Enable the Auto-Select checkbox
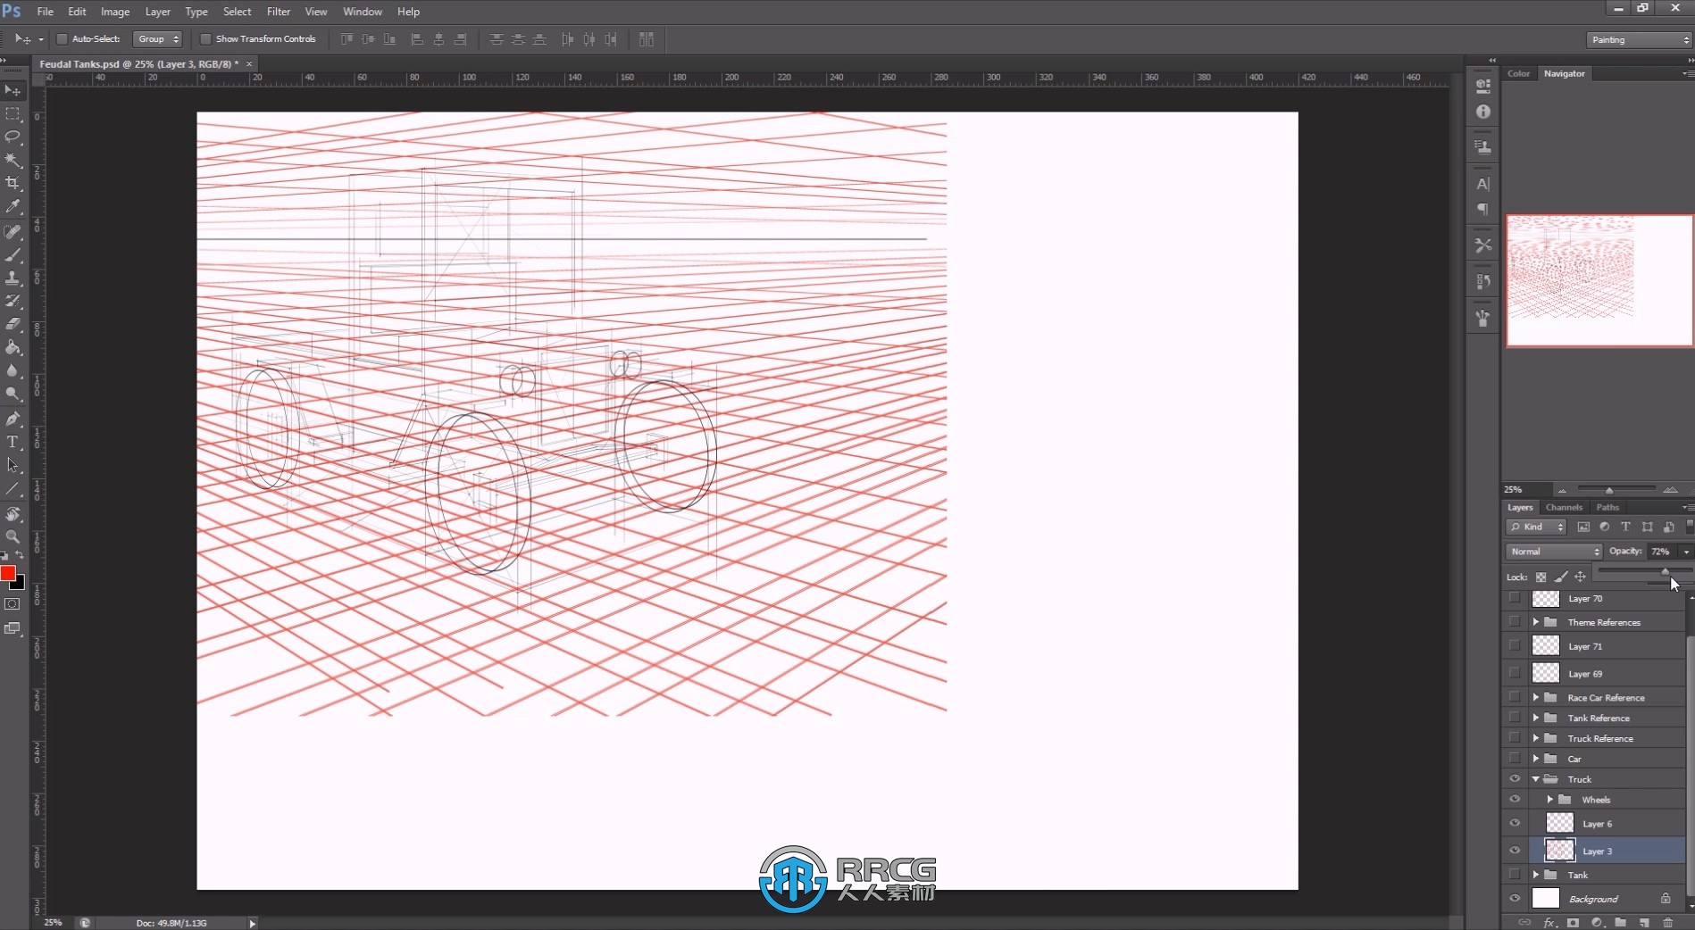Viewport: 1695px width, 930px height. point(62,39)
